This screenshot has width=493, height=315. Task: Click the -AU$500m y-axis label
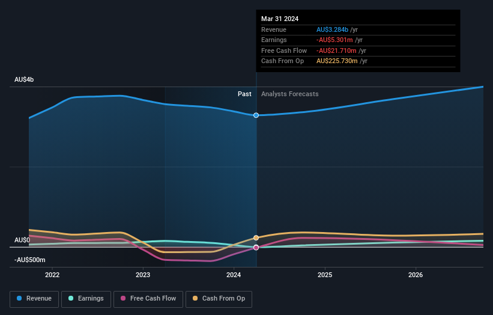click(30, 260)
